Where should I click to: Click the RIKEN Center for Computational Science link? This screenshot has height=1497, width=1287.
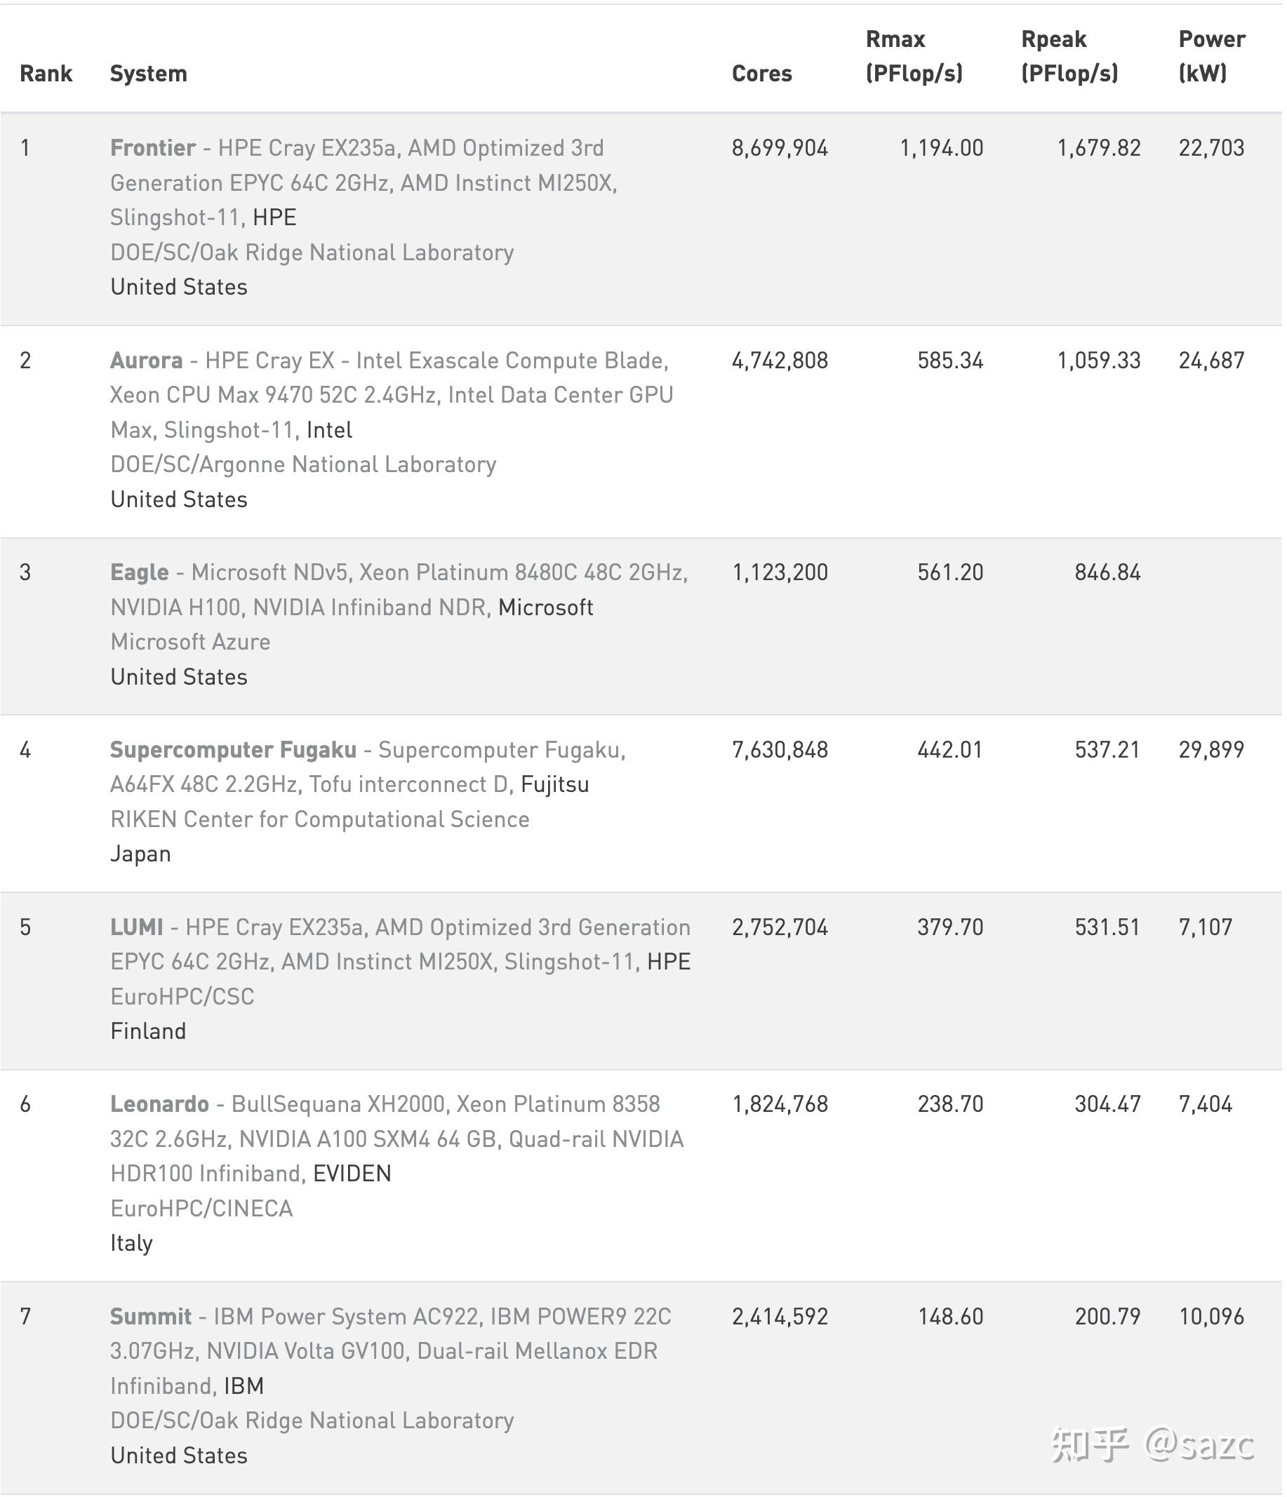tap(319, 819)
